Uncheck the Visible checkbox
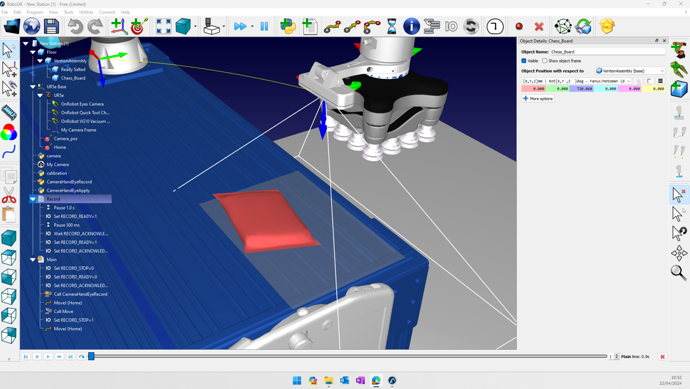The width and height of the screenshot is (690, 389). pyautogui.click(x=524, y=61)
